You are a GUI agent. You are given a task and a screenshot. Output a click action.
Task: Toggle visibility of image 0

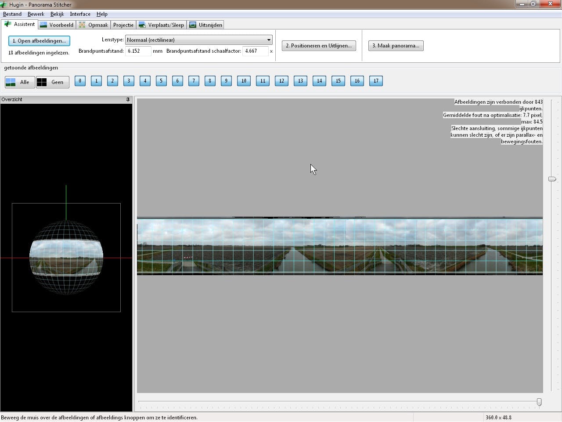click(80, 81)
